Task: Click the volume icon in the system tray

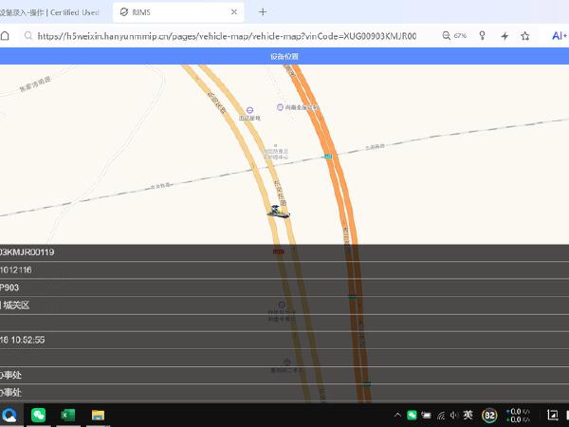Action: [x=454, y=415]
